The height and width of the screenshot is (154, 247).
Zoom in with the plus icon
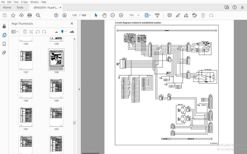[121, 15]
